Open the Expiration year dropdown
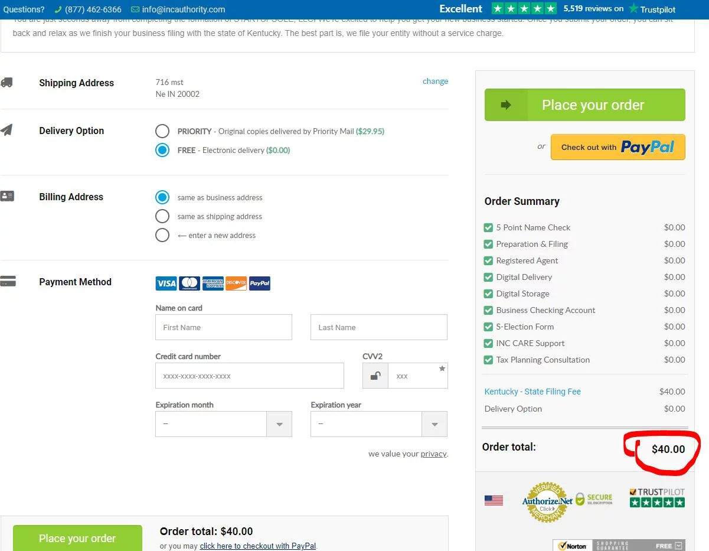709x551 pixels. point(378,424)
